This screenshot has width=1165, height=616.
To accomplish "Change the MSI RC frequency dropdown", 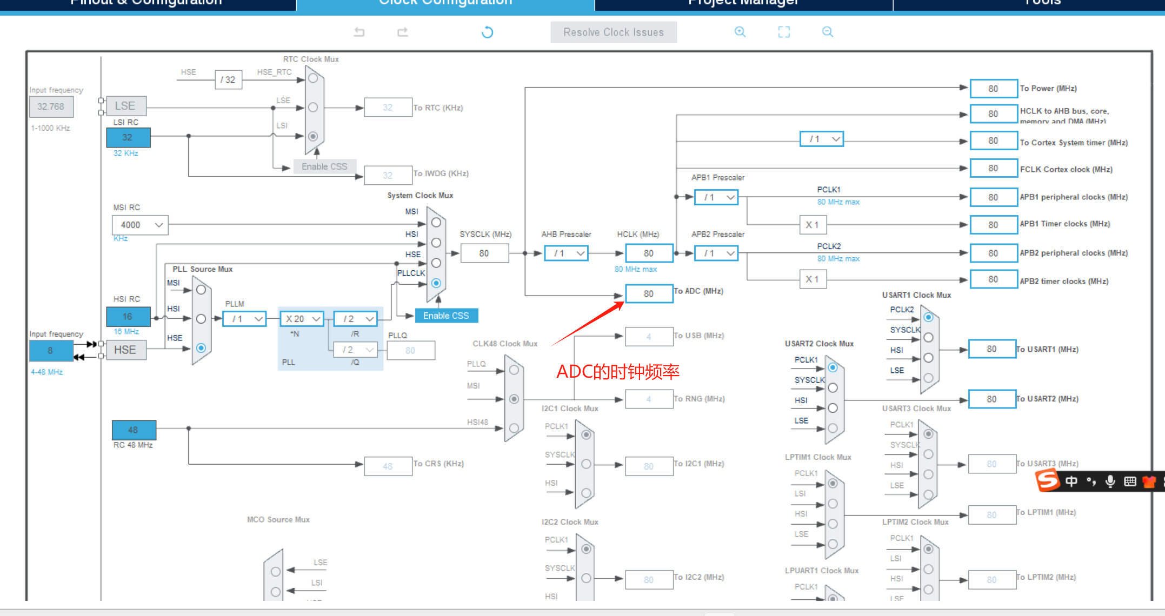I will coord(139,225).
